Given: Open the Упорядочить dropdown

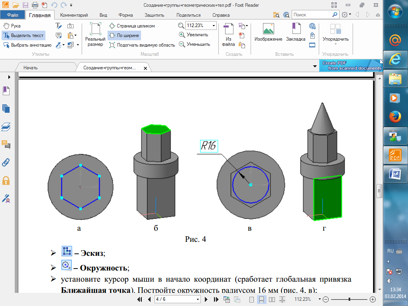Looking at the screenshot, I should coord(335,34).
